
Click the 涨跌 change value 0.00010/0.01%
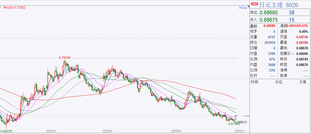(297, 26)
